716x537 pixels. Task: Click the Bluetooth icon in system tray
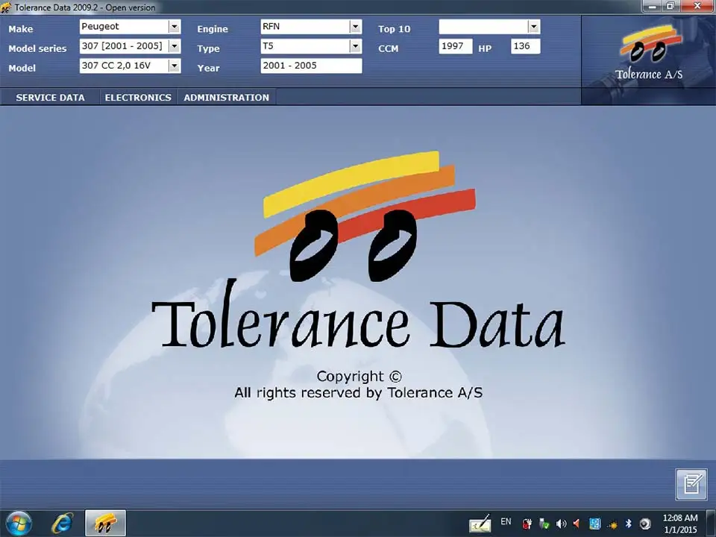tap(629, 522)
